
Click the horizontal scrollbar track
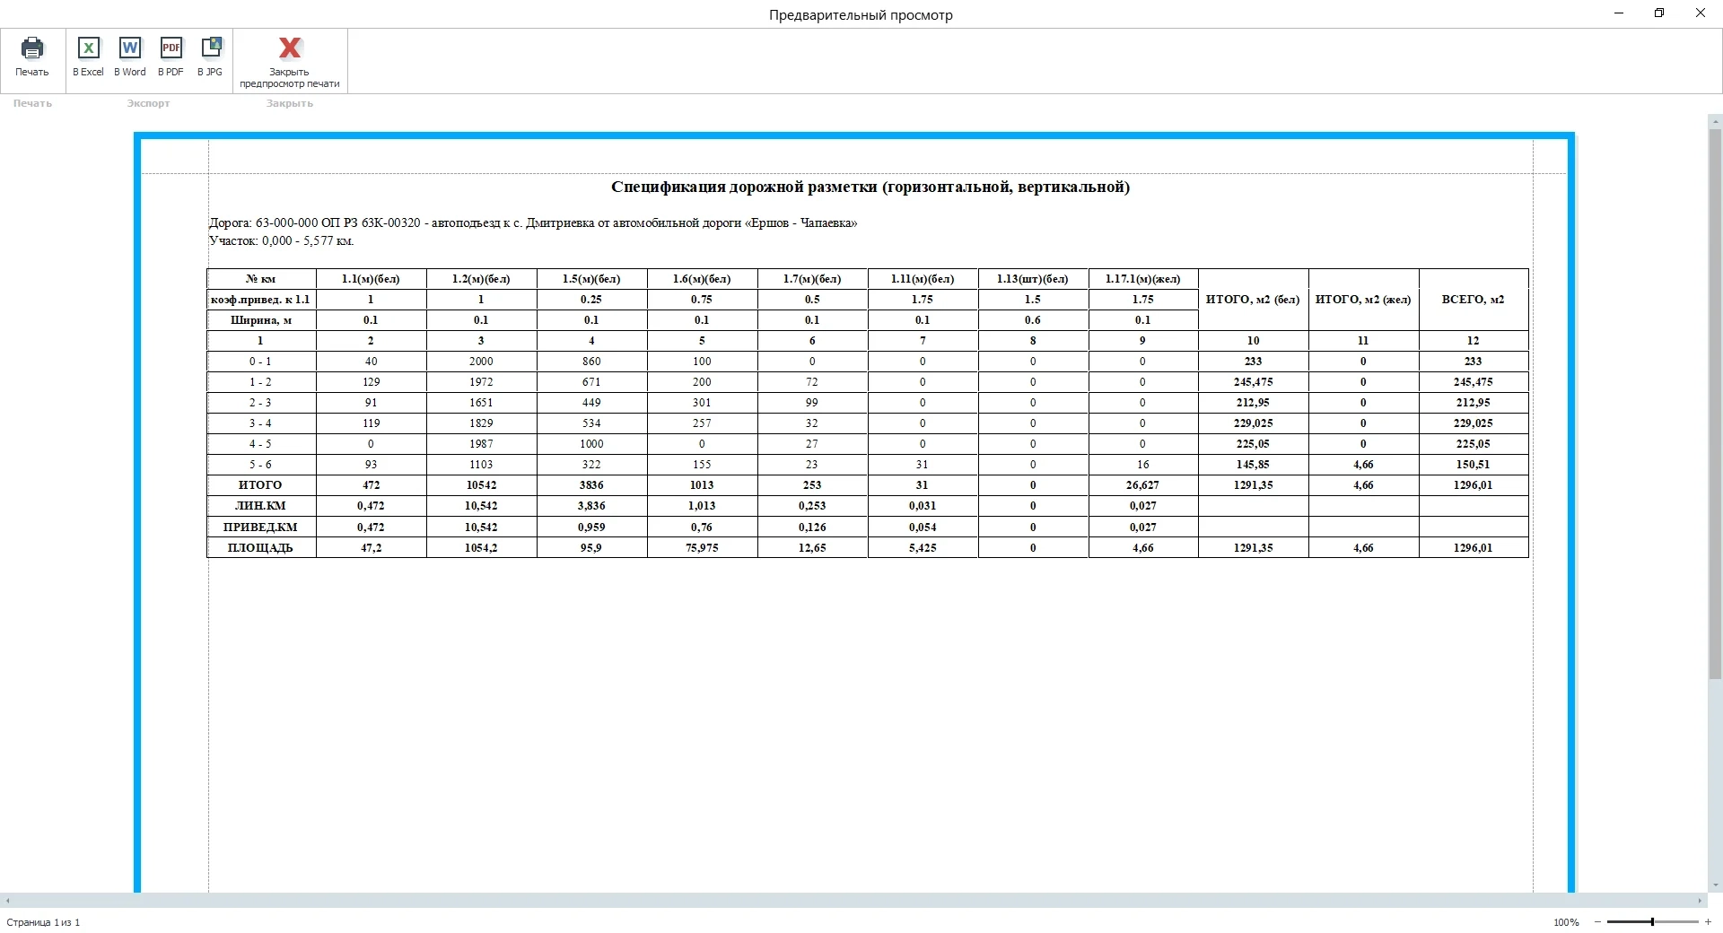click(x=853, y=900)
